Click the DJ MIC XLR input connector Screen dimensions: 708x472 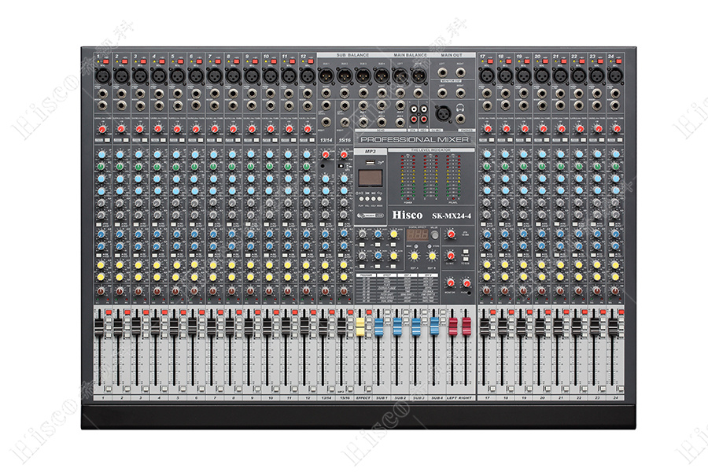[442, 111]
